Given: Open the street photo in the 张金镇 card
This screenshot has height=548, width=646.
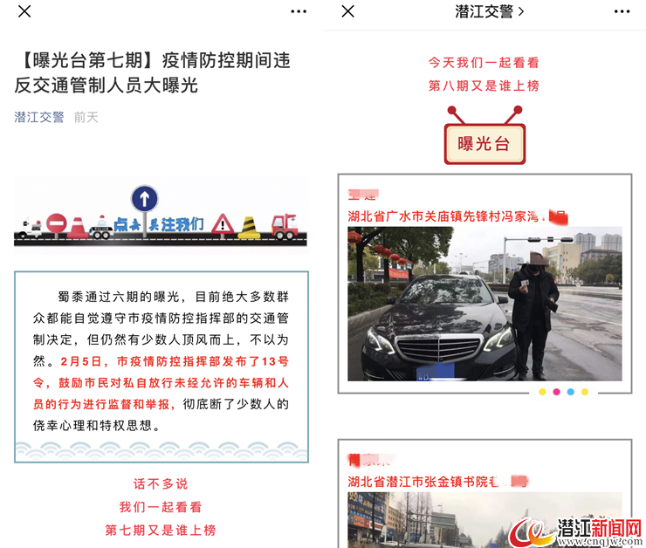Looking at the screenshot, I should 484,519.
